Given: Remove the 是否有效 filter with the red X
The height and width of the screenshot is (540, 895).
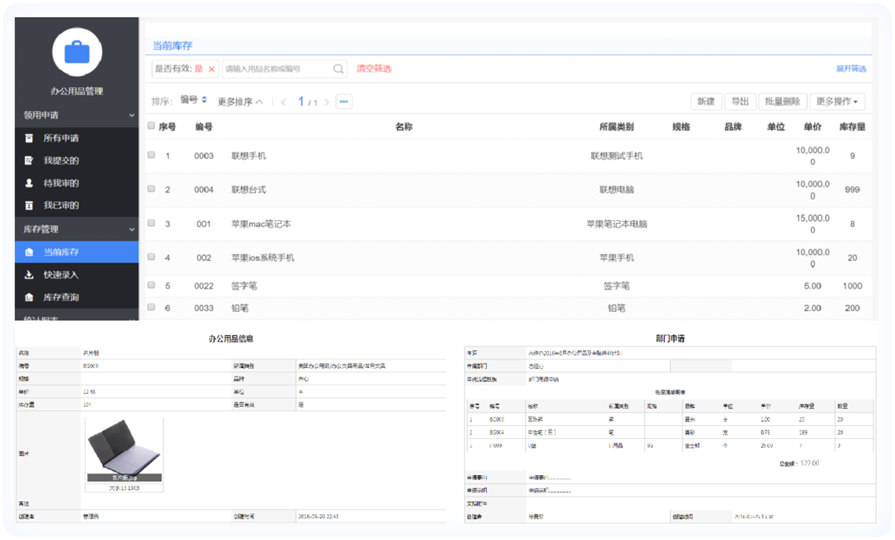Looking at the screenshot, I should click(x=212, y=69).
